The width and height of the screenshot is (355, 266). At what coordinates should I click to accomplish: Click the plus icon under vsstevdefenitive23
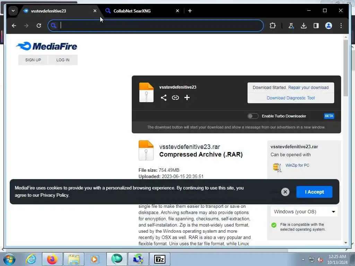[187, 98]
